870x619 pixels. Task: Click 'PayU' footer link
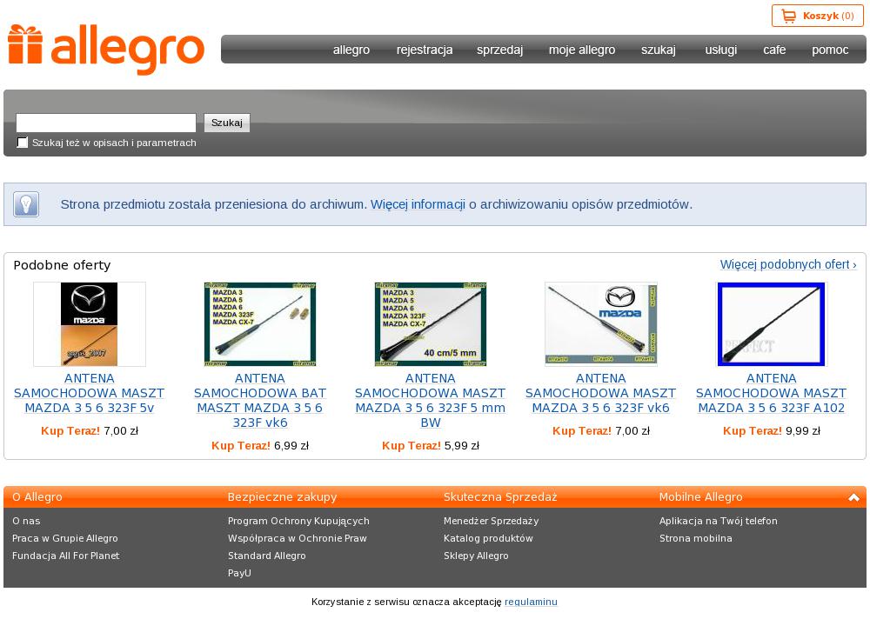pyautogui.click(x=240, y=573)
